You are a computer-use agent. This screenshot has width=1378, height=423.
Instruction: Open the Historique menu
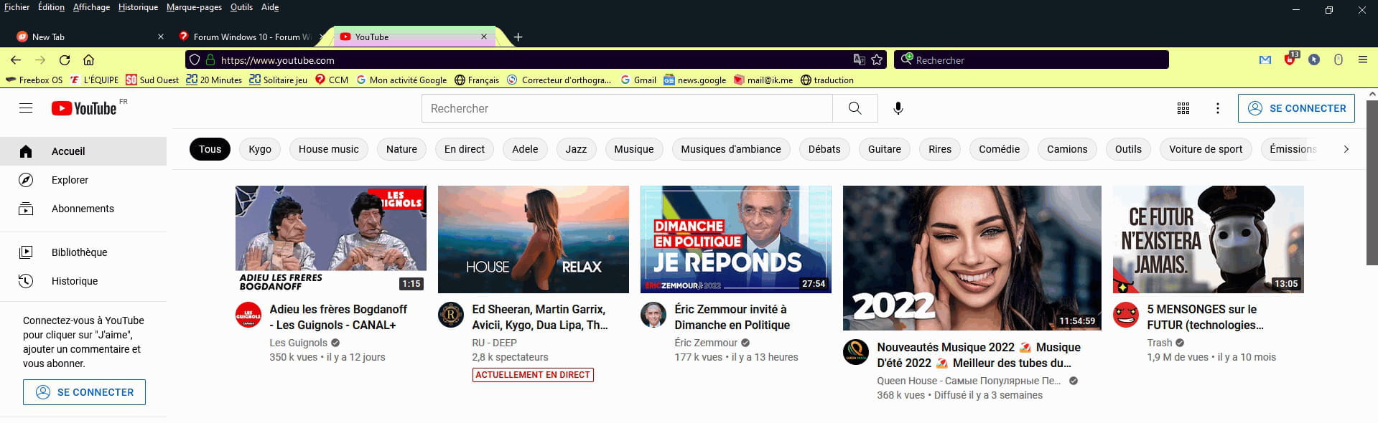coord(138,7)
